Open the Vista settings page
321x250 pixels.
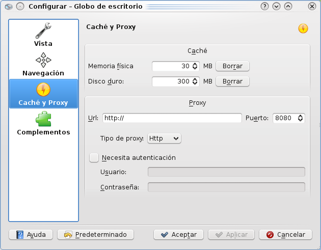43,35
